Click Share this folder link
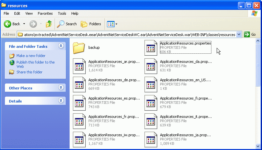 (x=30, y=72)
